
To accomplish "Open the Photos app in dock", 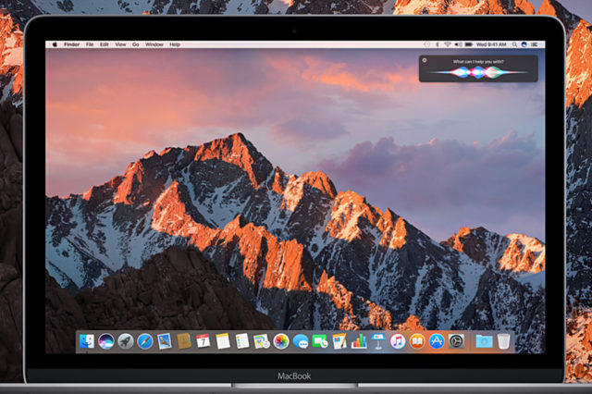I will click(x=281, y=341).
